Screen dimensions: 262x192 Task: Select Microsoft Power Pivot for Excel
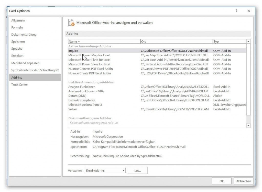(x=157, y=60)
